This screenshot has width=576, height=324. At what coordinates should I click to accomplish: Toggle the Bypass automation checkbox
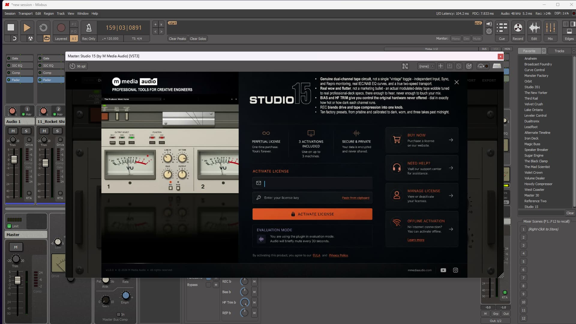tap(208, 285)
